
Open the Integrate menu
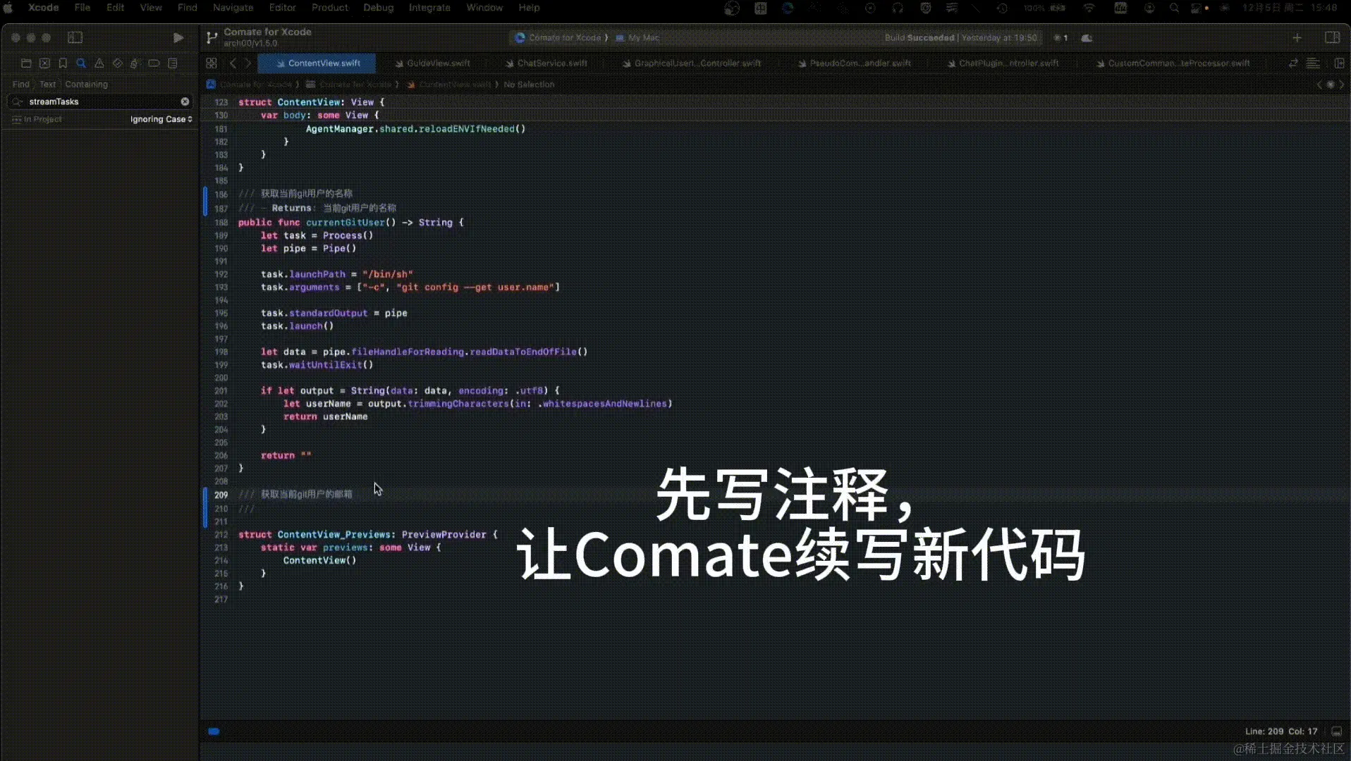(x=429, y=8)
